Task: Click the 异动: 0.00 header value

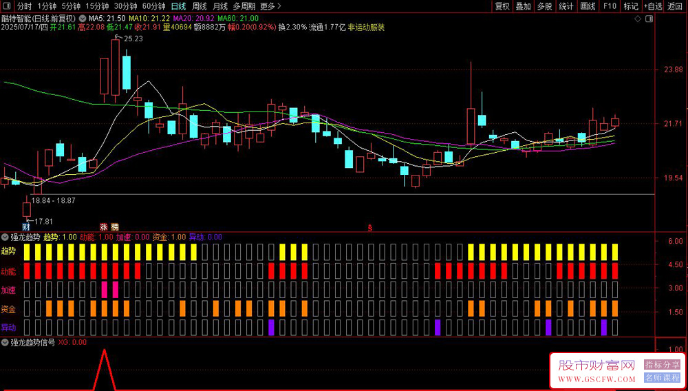Action: tap(206, 237)
